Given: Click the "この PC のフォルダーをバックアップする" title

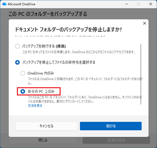Looking at the screenshot, I should click(48, 14).
